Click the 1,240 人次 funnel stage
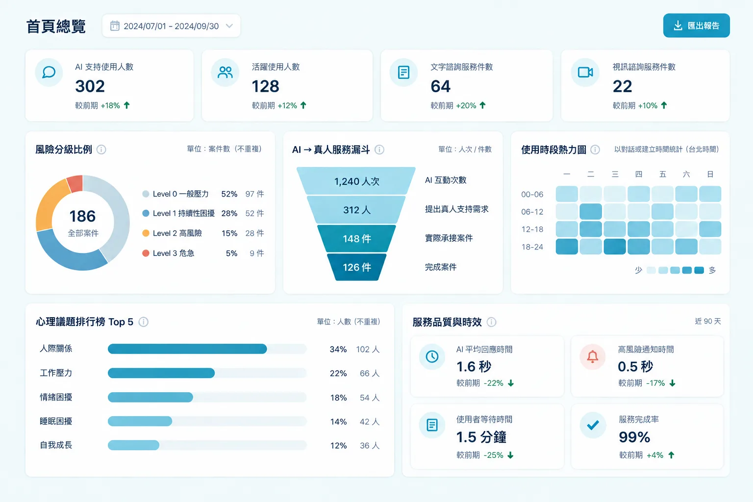This screenshot has height=502, width=753. click(x=356, y=181)
